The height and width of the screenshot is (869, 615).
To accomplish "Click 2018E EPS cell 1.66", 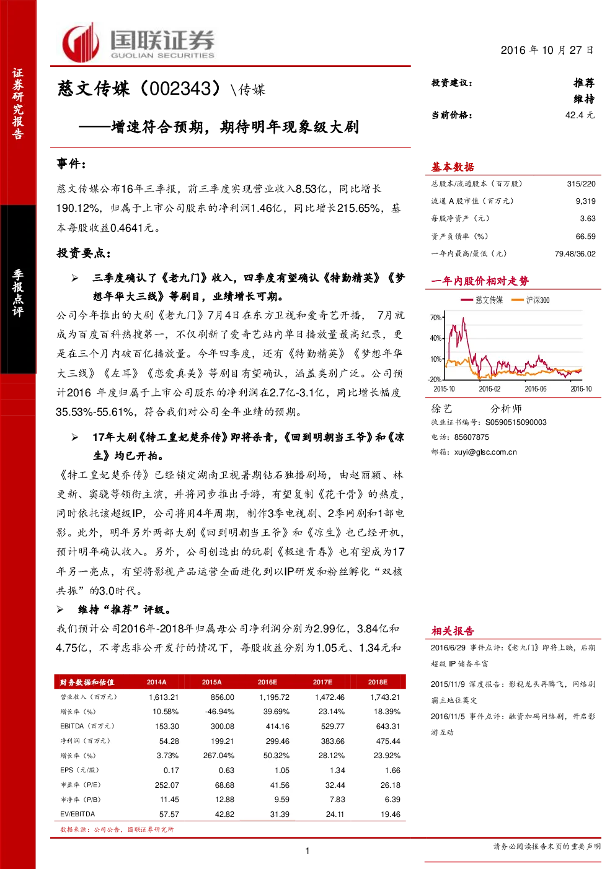I will tap(392, 770).
